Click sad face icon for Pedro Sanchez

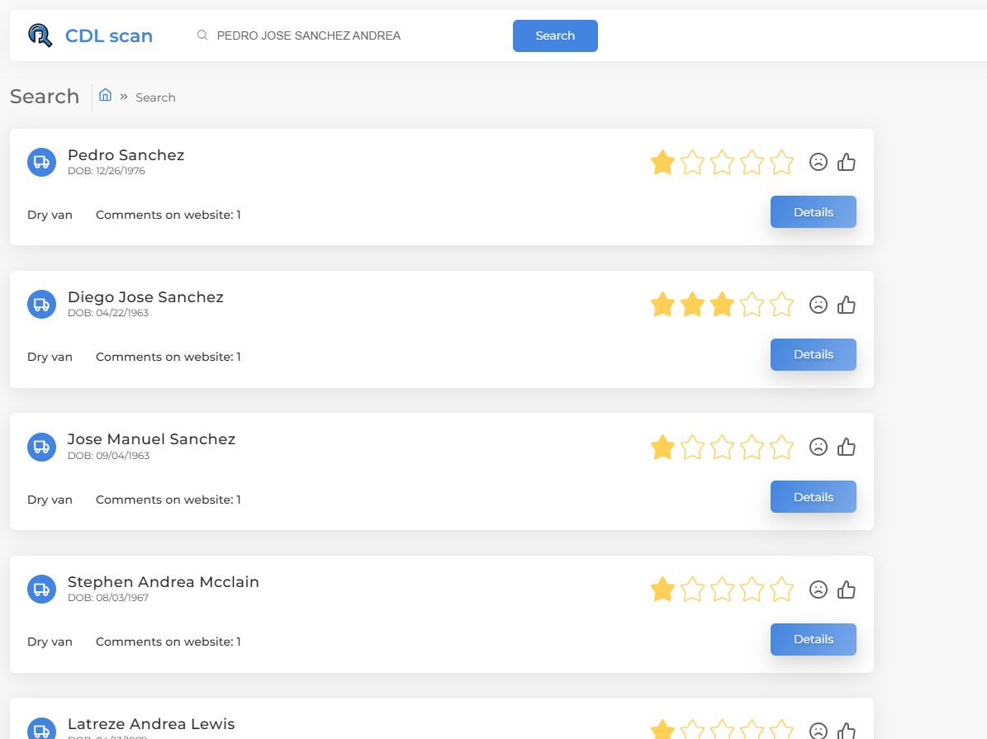818,163
